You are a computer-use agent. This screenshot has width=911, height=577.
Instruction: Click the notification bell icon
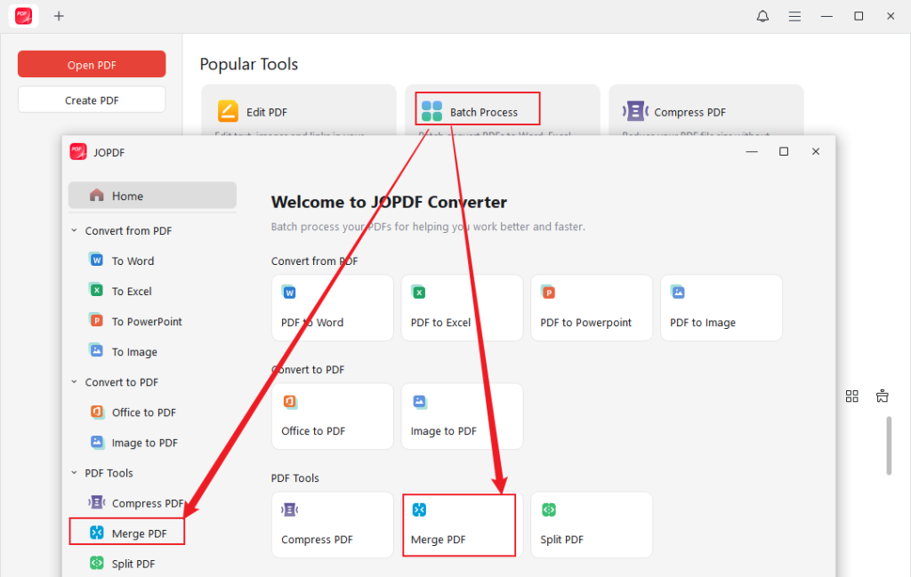pos(762,16)
